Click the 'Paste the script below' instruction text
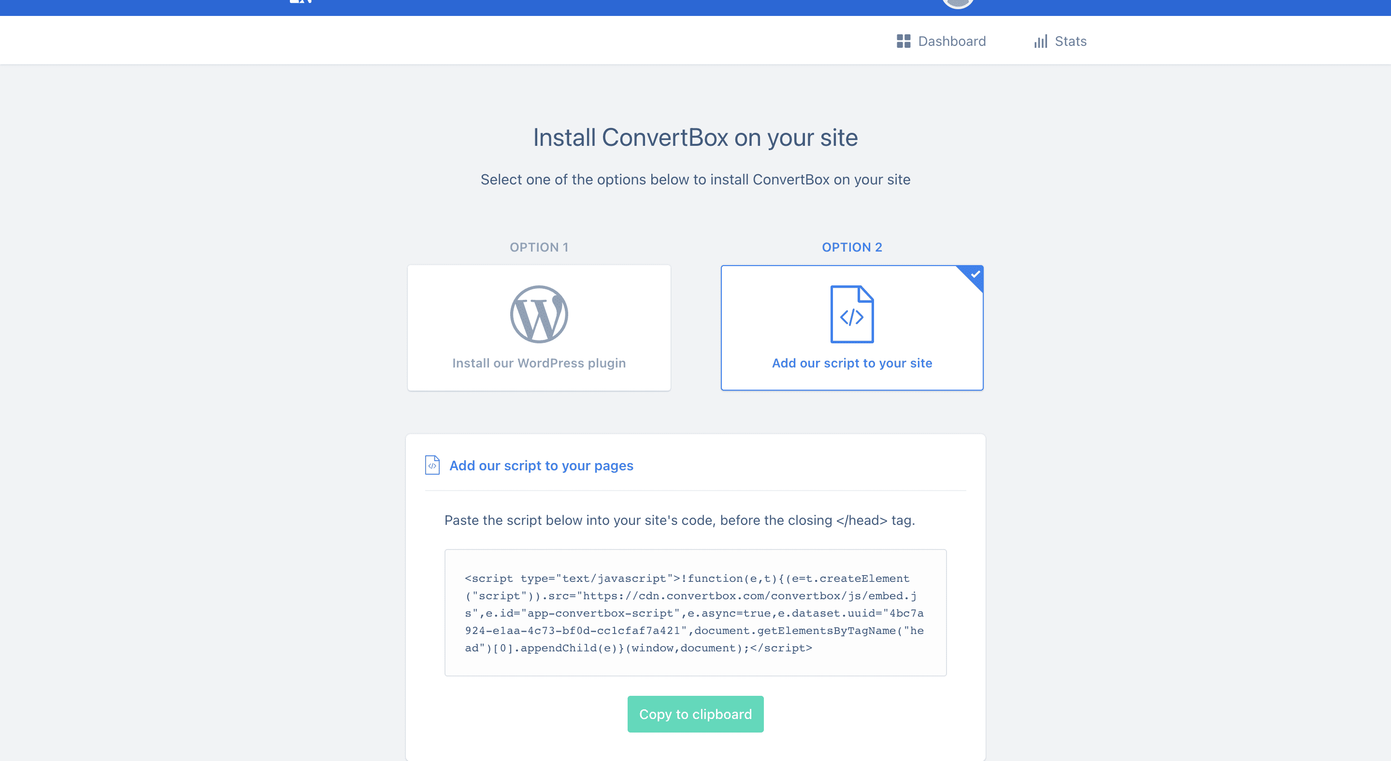The width and height of the screenshot is (1391, 761). 679,520
